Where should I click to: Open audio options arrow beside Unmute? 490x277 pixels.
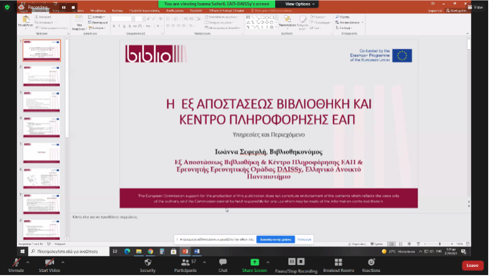click(x=28, y=263)
